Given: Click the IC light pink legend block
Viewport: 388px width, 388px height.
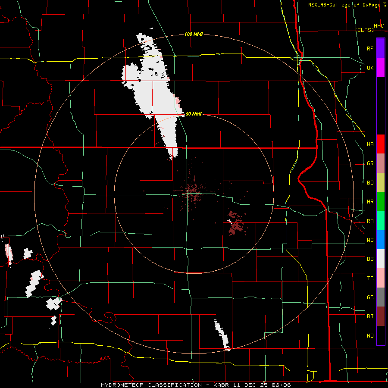Looking at the screenshot, I should (381, 278).
